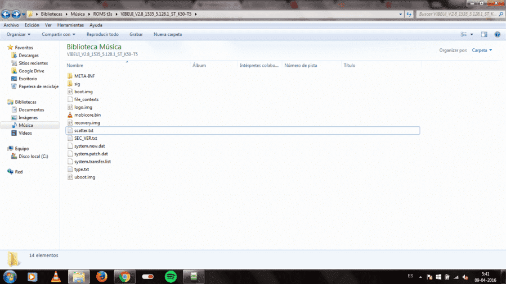Open Firefox from the taskbar
Image resolution: width=506 pixels, height=284 pixels.
[102, 277]
